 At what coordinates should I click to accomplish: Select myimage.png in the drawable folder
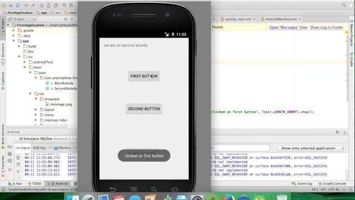[59, 104]
